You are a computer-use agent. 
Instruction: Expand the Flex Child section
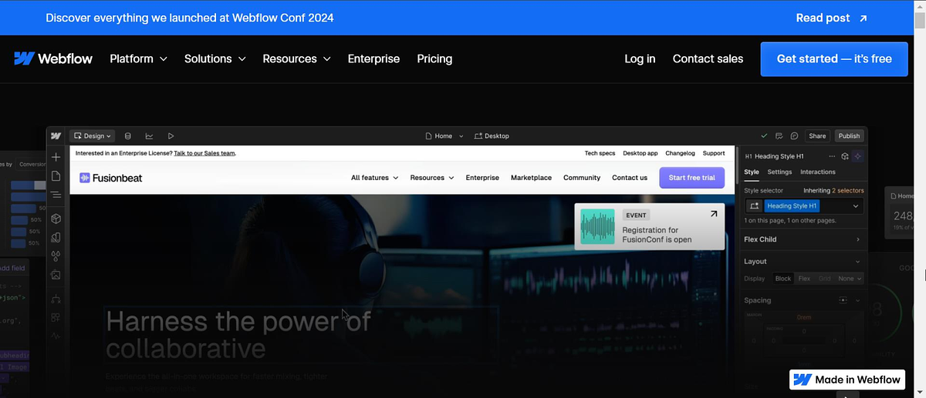pyautogui.click(x=803, y=239)
